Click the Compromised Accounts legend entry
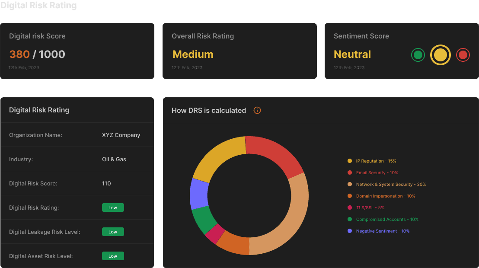Image resolution: width=479 pixels, height=268 pixels. 383,220
